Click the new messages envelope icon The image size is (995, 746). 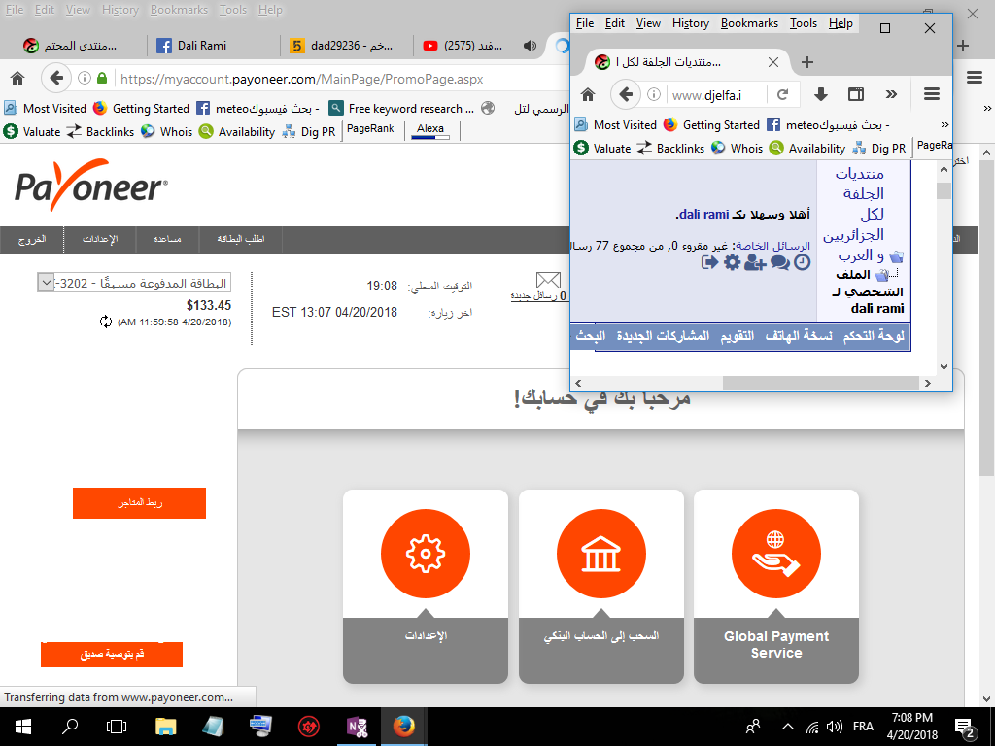tap(548, 280)
